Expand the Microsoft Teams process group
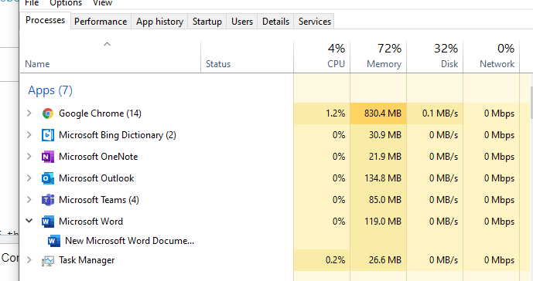 (29, 199)
